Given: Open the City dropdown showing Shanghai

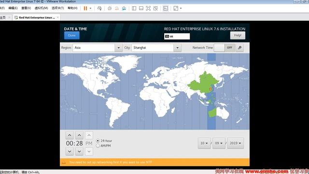Looking at the screenshot, I should point(156,48).
